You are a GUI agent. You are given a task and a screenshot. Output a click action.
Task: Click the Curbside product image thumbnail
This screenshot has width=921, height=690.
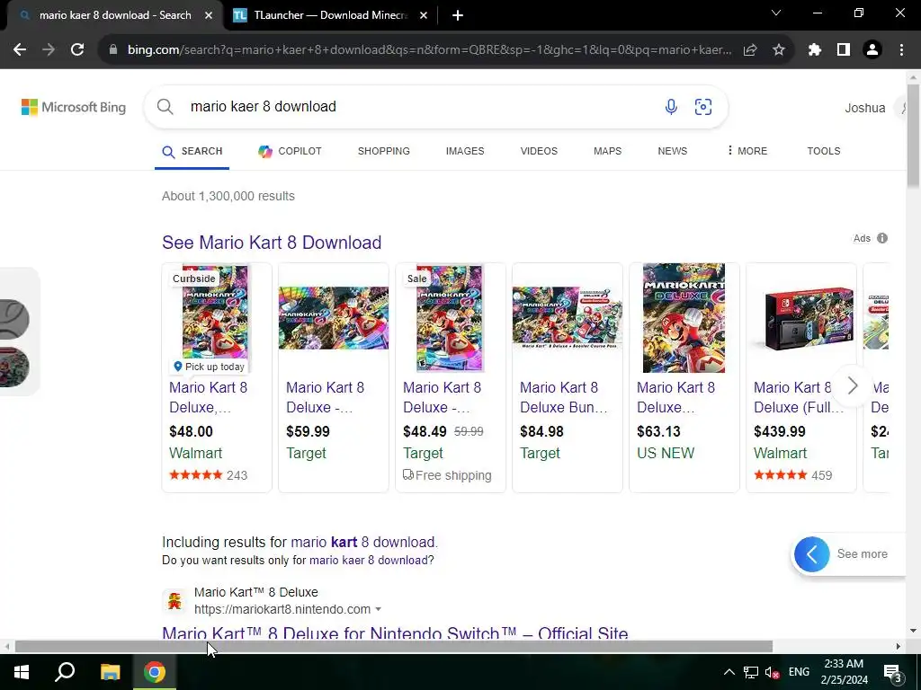[215, 317]
